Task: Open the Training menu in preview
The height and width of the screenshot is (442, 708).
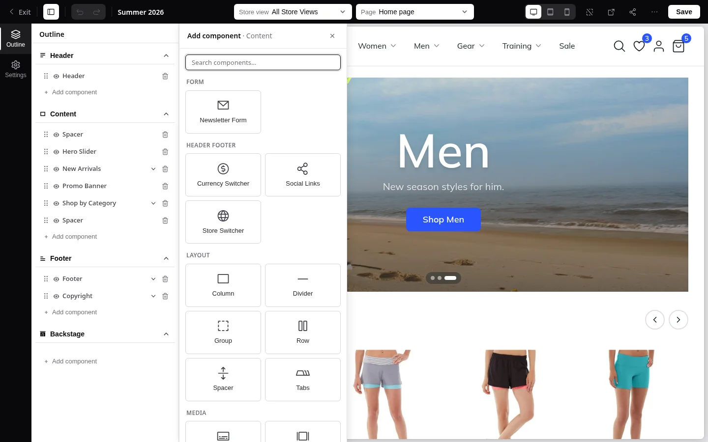Action: 522,46
